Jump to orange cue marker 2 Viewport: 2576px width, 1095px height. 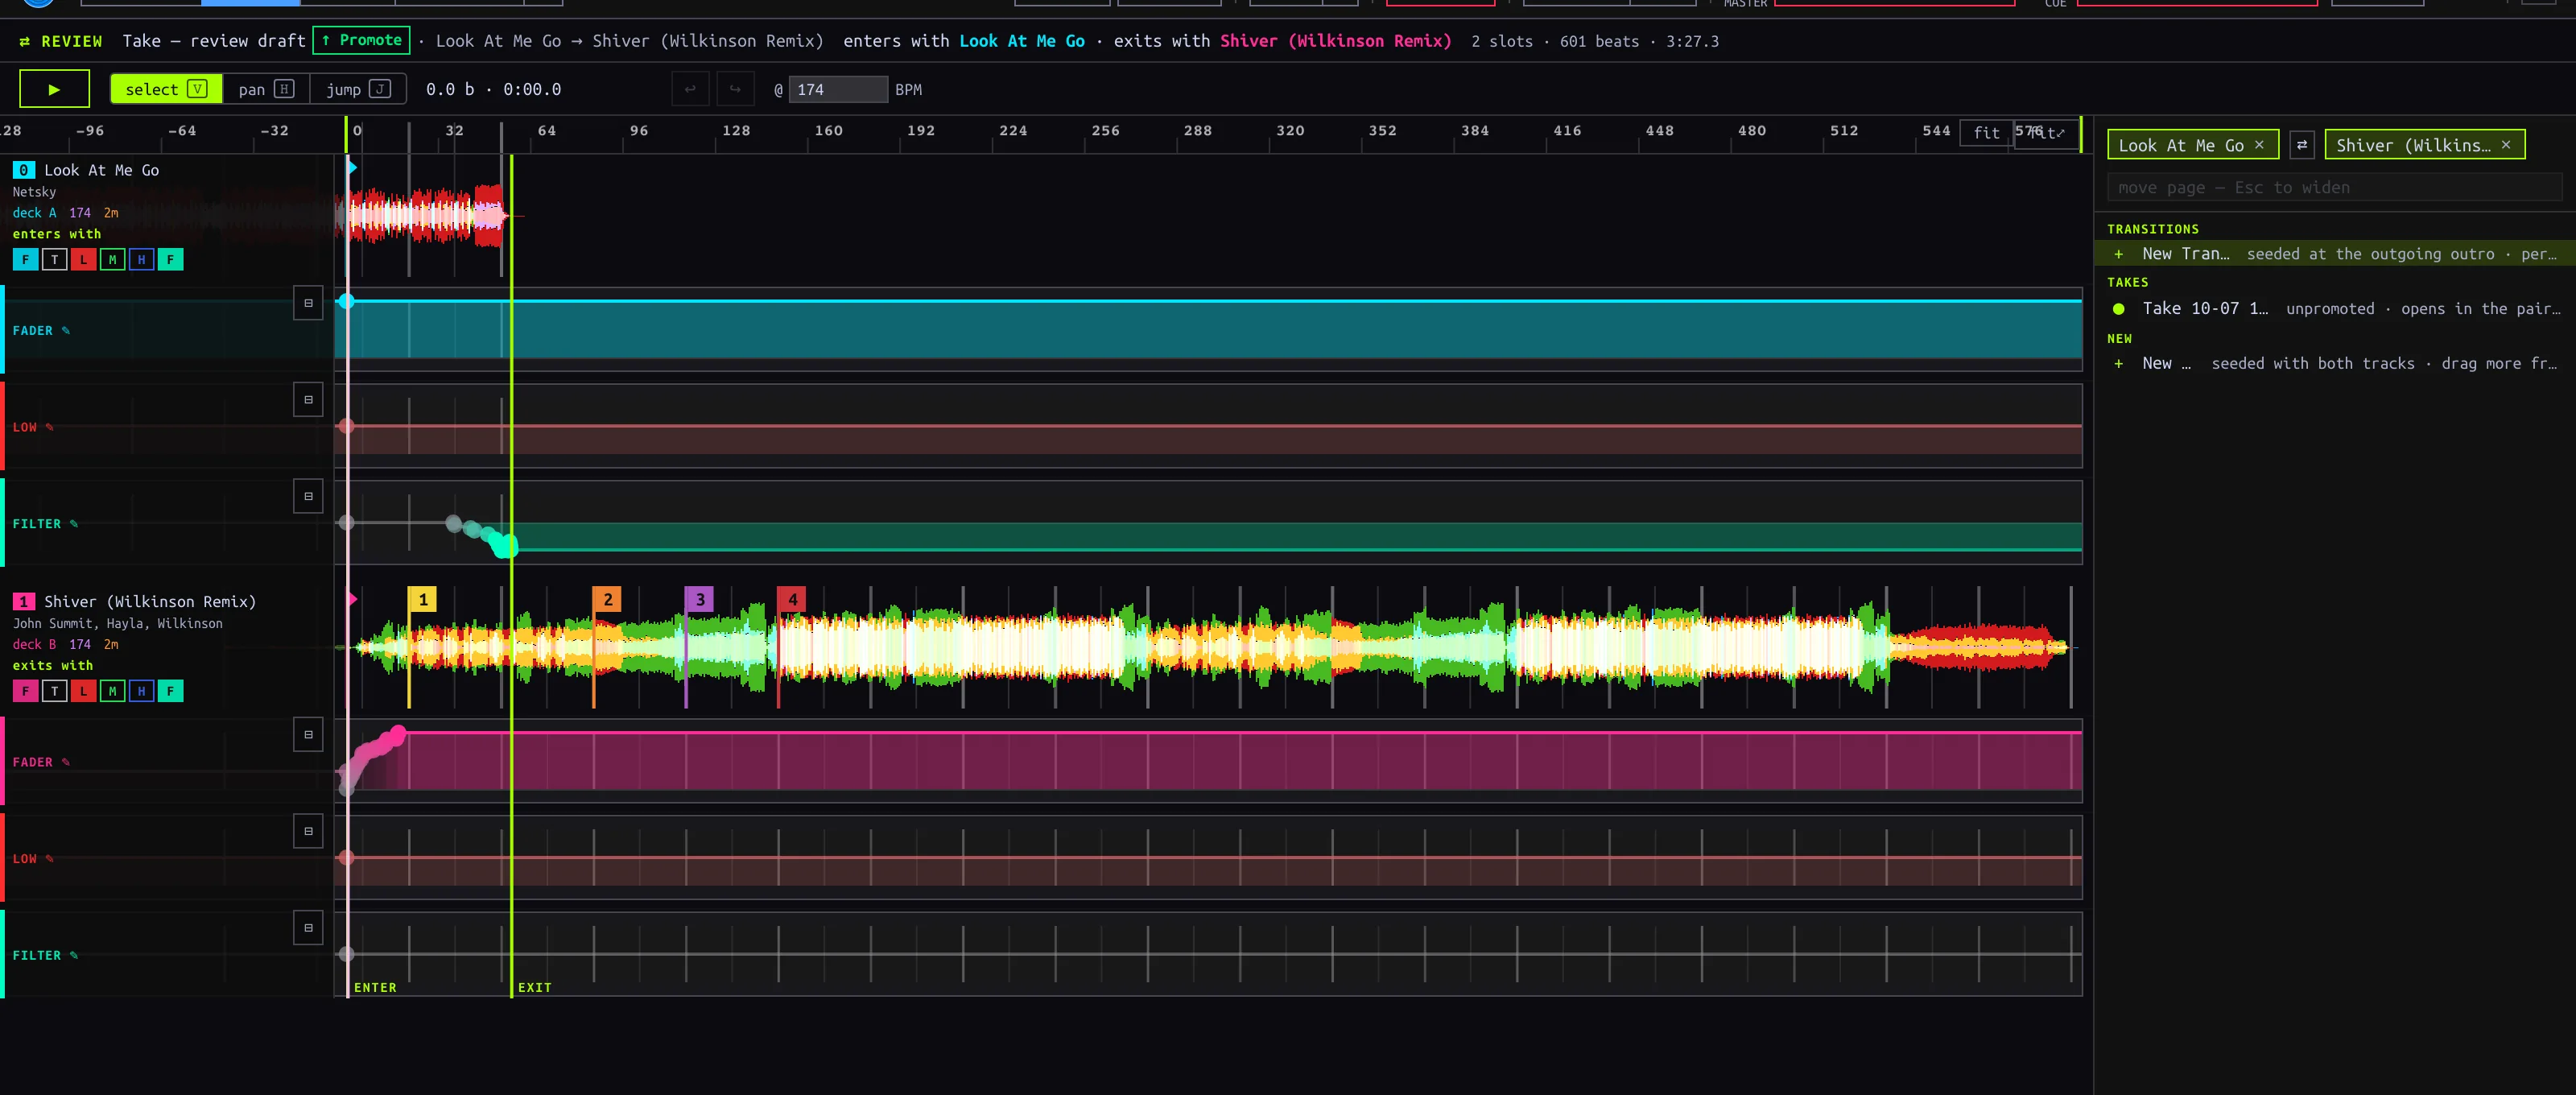point(607,600)
